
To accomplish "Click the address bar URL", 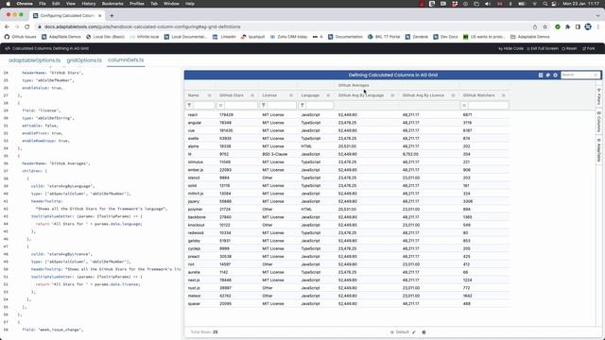I will (x=143, y=26).
